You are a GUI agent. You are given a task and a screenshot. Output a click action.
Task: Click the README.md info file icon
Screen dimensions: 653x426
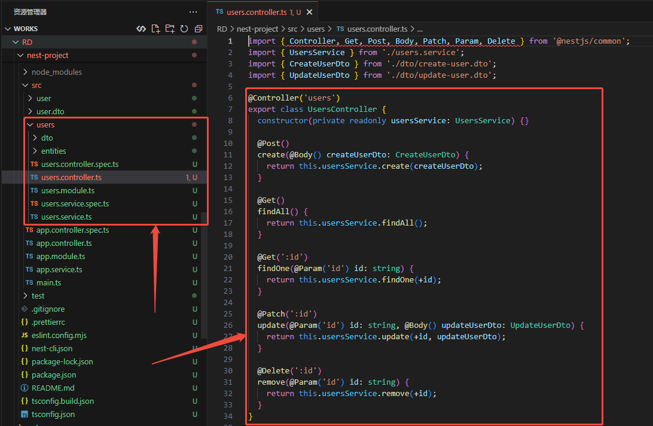pos(25,388)
